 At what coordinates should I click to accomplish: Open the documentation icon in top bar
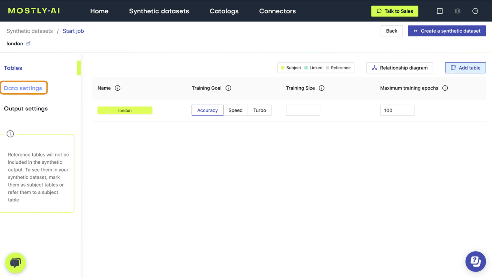[440, 11]
